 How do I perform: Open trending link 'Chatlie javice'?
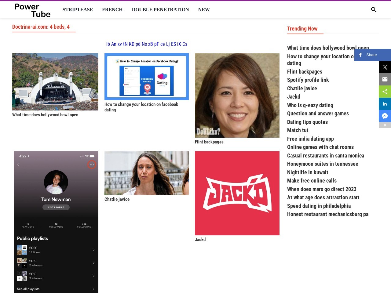click(x=302, y=89)
